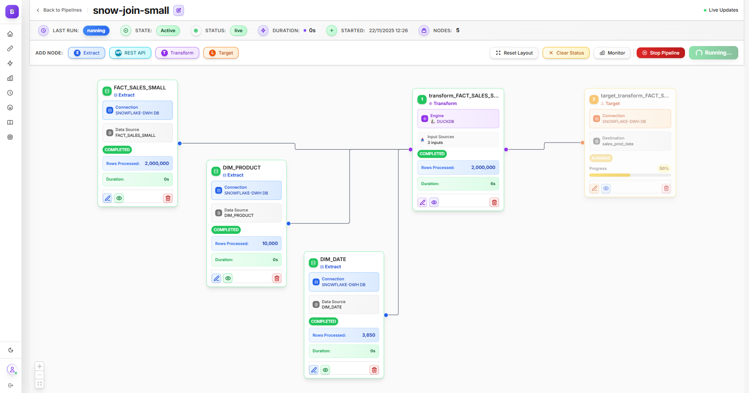
Task: Zoom in on the canvas
Action: (39, 366)
